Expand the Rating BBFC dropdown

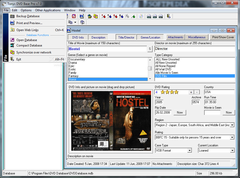[x=232, y=137]
